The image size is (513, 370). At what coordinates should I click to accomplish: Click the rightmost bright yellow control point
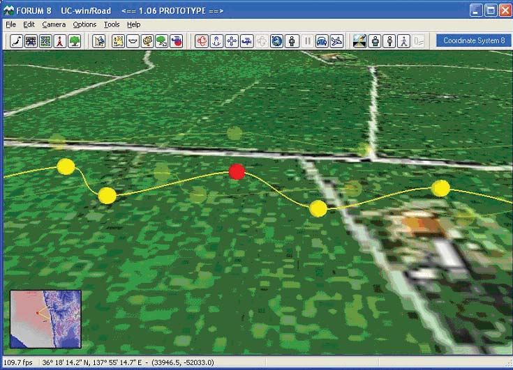tap(440, 188)
